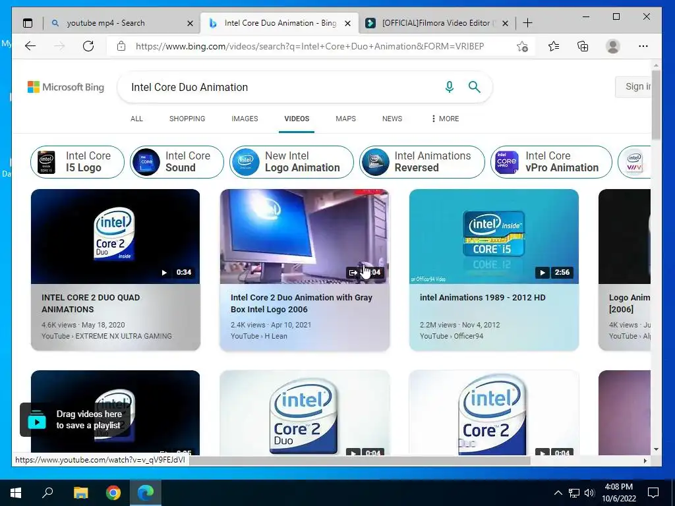This screenshot has height=506, width=675.
Task: Click Intel Core vPro Animation suggestion
Action: coord(551,162)
